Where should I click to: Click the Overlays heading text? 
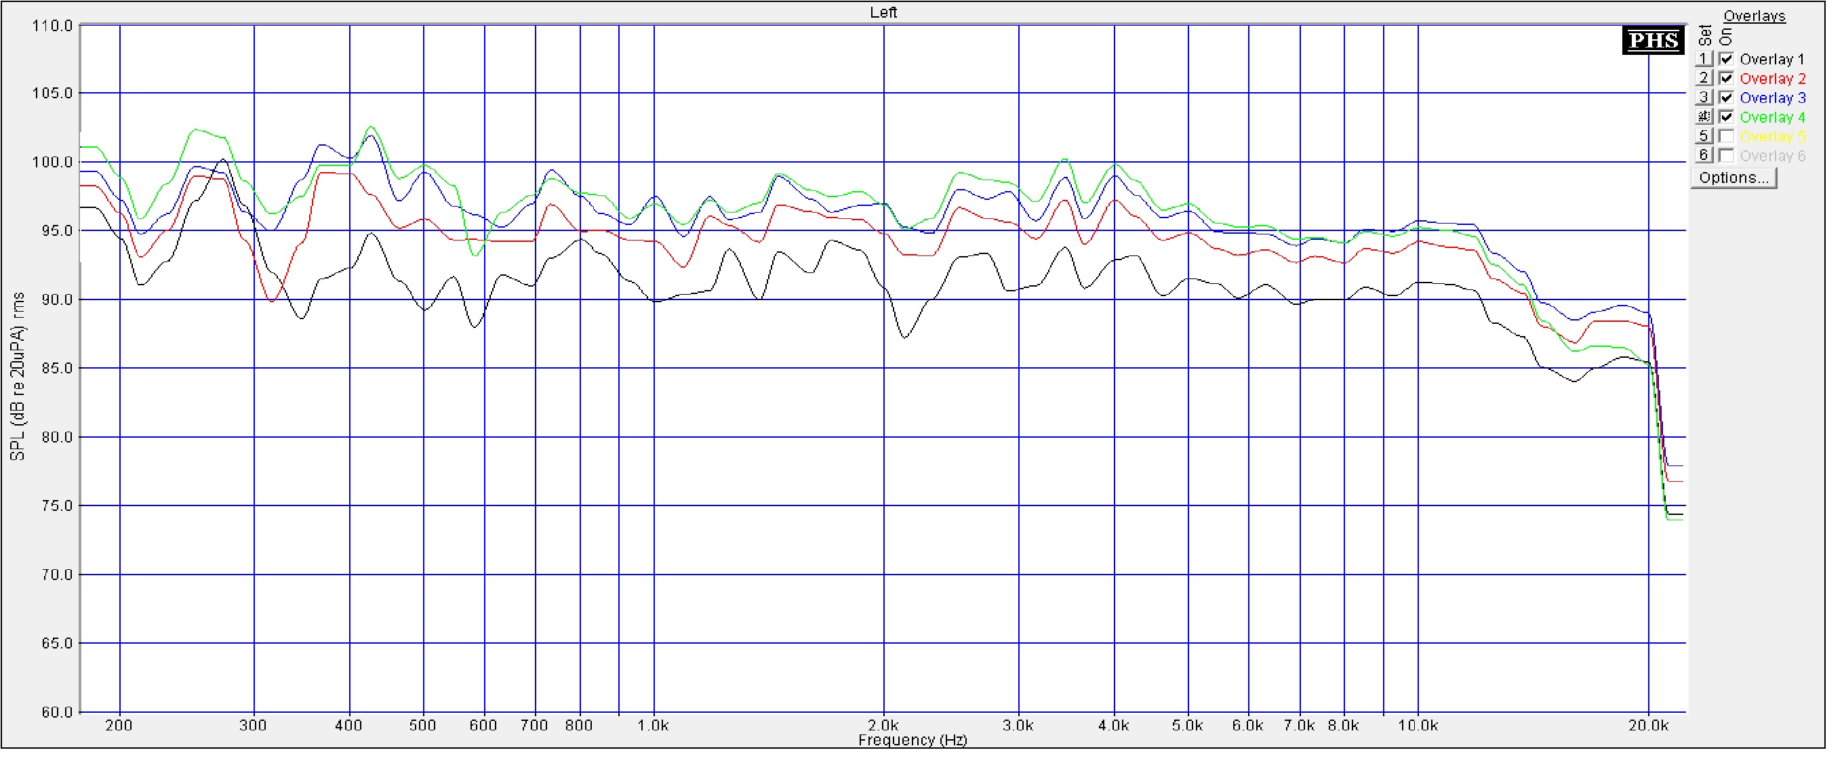click(1754, 16)
